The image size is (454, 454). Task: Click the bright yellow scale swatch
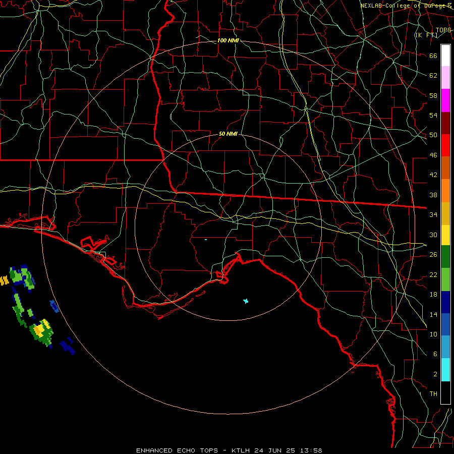tap(445, 235)
